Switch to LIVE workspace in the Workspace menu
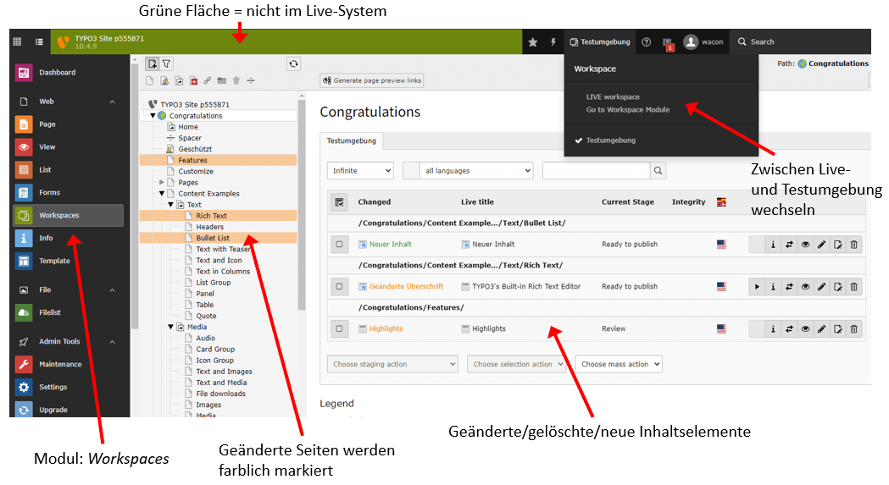889x485 pixels. (x=613, y=97)
